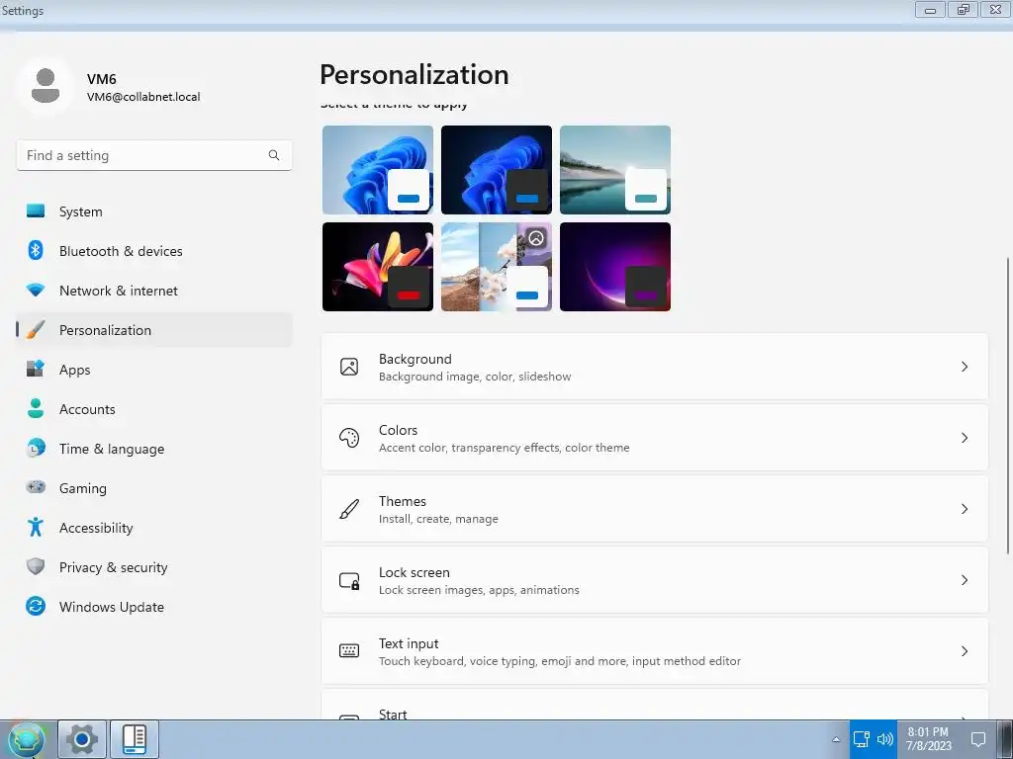Click the Time & language globe icon

point(36,448)
